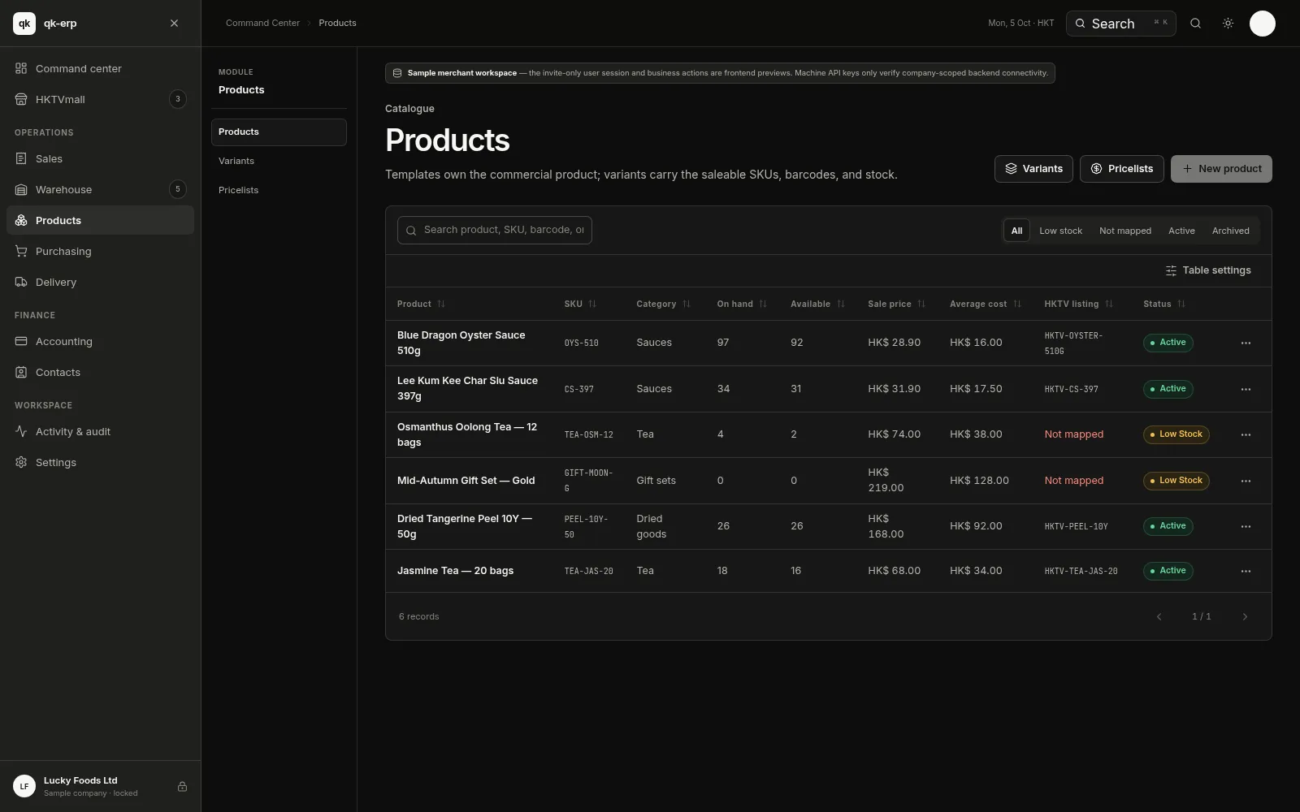Click Command Center breadcrumb

pos(262,24)
